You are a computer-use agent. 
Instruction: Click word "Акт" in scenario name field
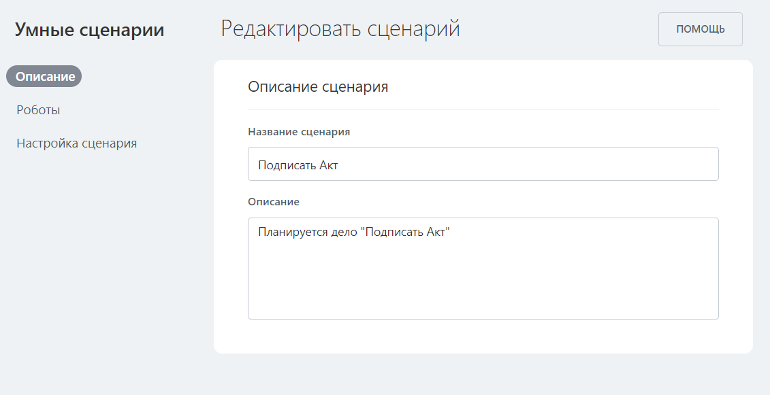328,165
